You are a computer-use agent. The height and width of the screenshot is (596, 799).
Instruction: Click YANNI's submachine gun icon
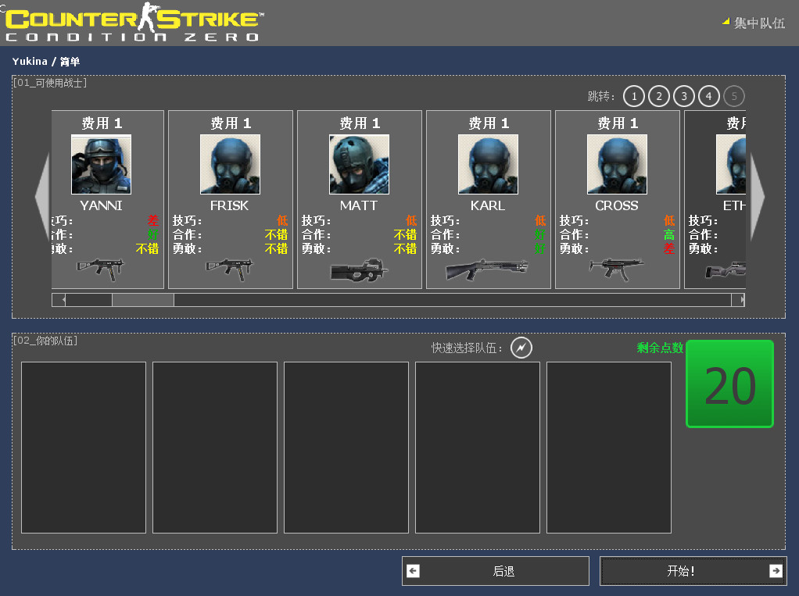tap(100, 268)
